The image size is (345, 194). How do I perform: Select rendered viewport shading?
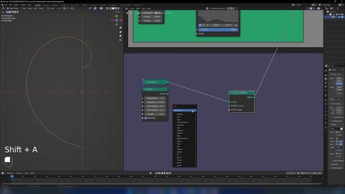tap(119, 9)
